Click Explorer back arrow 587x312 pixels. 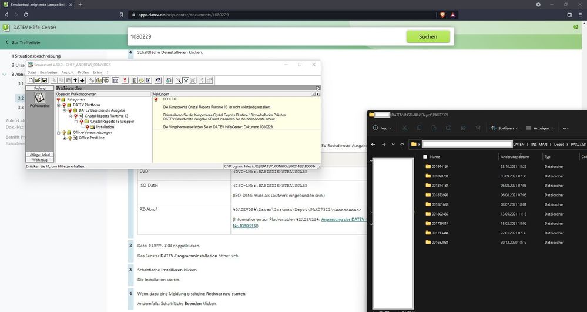pos(373,144)
